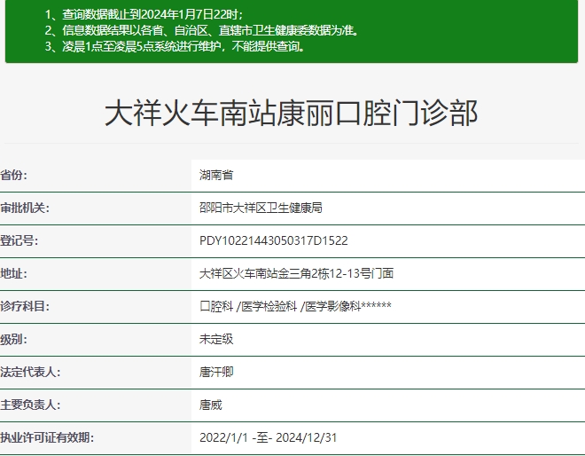This screenshot has width=585, height=456.
Task: Click the main person in charge 唐威
Action: (x=211, y=405)
